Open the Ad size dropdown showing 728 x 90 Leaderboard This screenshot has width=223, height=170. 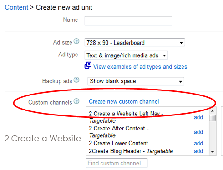pos(135,42)
